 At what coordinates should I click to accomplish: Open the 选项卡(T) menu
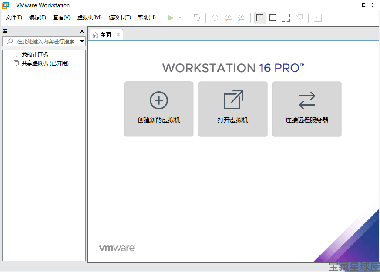(x=120, y=17)
